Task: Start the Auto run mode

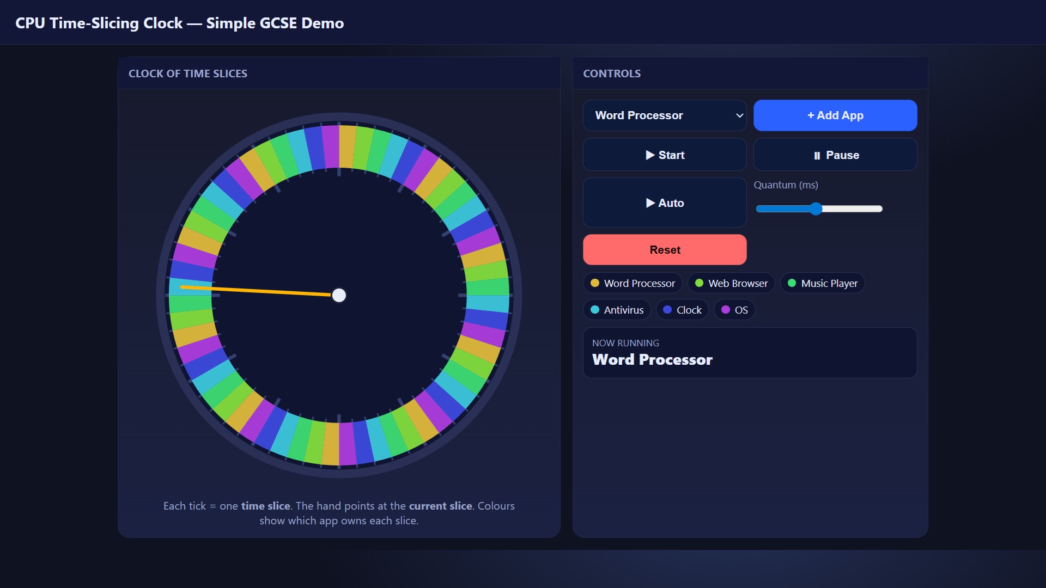Action: [x=664, y=203]
